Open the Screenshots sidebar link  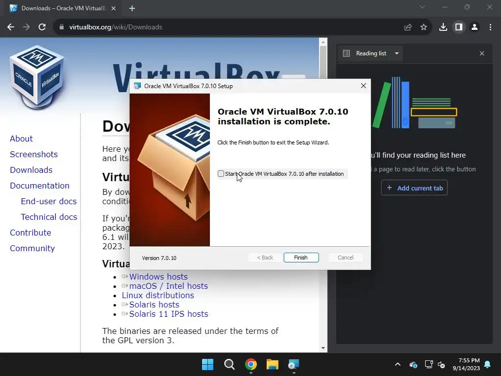pyautogui.click(x=34, y=154)
